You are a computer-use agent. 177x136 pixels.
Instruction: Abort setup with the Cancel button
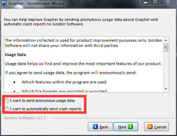156,127
